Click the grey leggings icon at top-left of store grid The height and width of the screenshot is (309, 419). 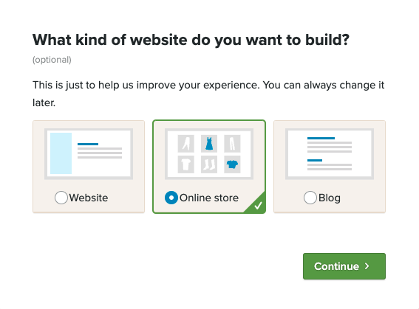(x=185, y=143)
